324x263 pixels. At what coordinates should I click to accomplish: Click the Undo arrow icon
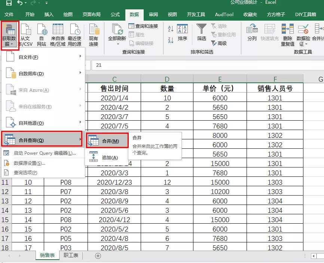click(20, 3)
